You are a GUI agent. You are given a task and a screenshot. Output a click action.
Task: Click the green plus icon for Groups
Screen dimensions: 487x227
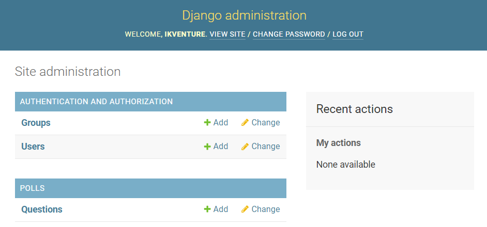click(207, 123)
